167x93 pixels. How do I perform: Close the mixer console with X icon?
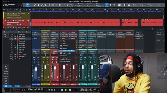point(4,32)
